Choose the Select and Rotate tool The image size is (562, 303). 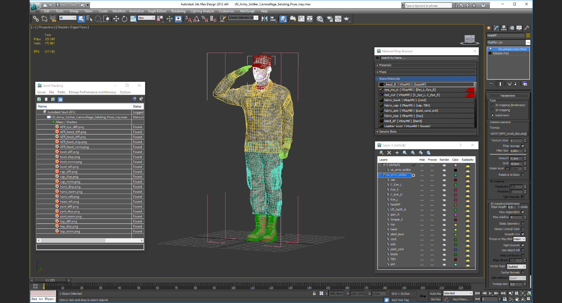124,19
